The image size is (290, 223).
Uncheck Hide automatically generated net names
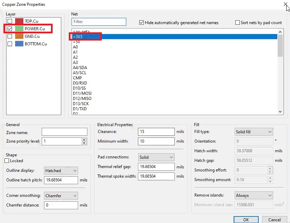(141, 23)
